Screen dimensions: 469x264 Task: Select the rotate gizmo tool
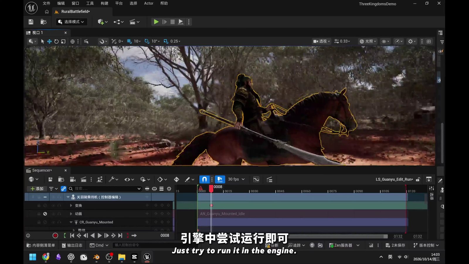click(56, 41)
